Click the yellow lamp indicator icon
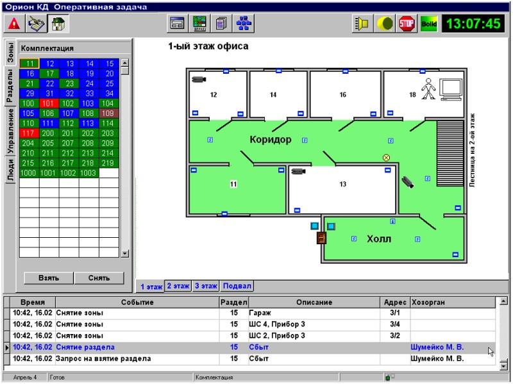 point(385,24)
